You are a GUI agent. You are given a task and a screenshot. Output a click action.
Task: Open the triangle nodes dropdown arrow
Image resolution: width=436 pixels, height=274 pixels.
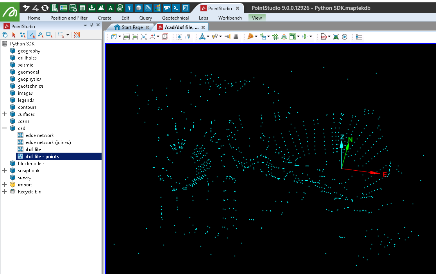208,37
